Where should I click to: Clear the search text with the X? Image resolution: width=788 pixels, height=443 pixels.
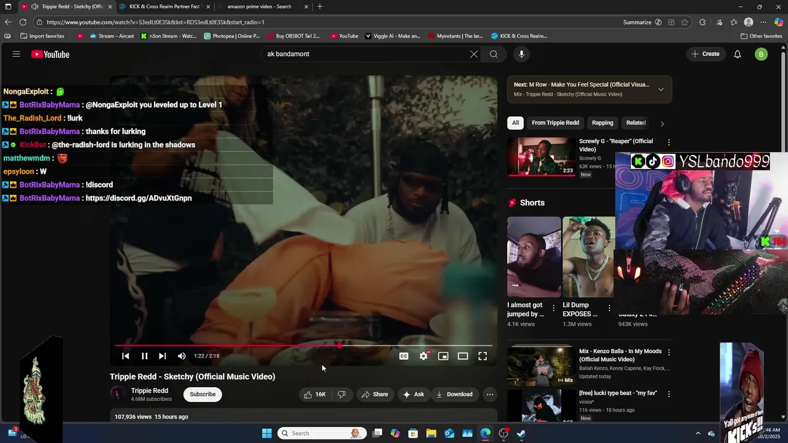coord(474,54)
